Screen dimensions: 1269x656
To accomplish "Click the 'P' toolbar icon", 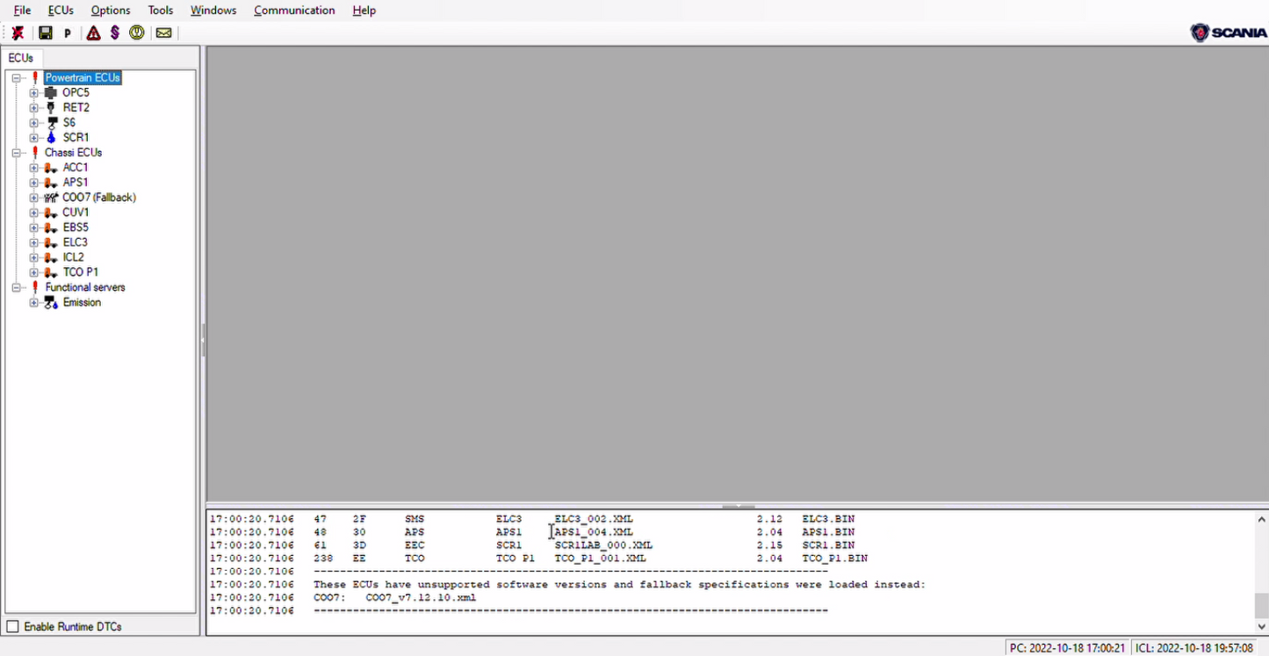I will [x=68, y=33].
